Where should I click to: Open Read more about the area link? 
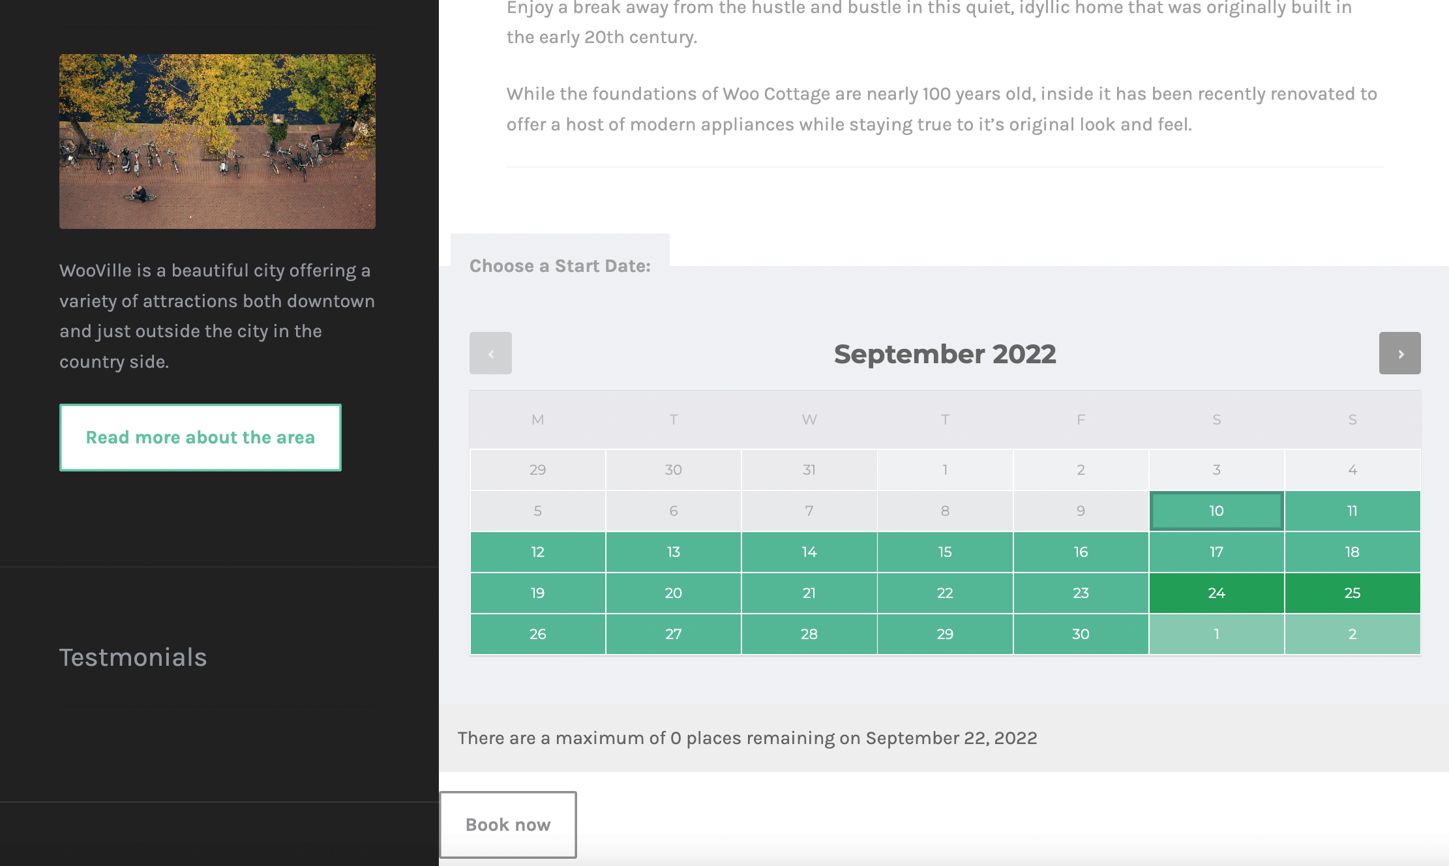(x=200, y=438)
